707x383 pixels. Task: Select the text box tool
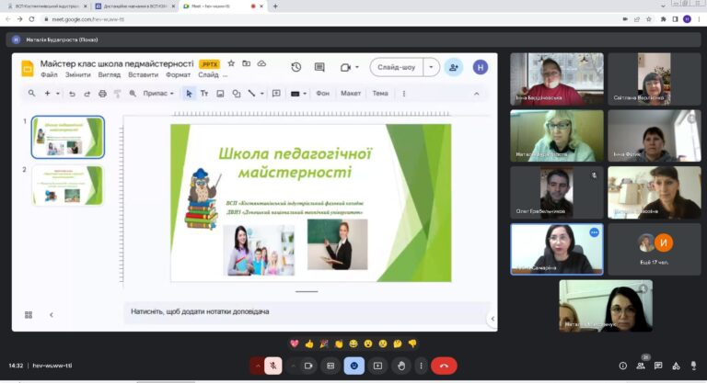tap(204, 94)
